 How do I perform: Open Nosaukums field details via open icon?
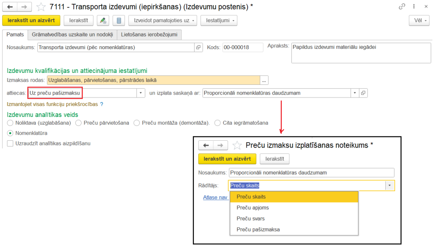click(x=198, y=47)
